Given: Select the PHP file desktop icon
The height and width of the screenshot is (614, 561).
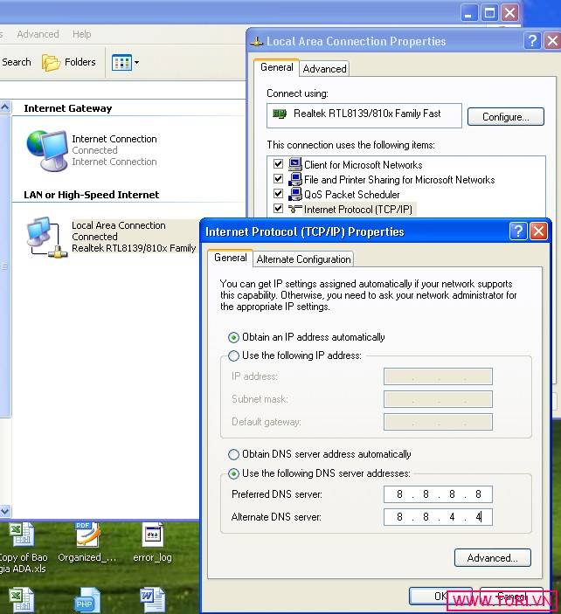Looking at the screenshot, I should pyautogui.click(x=87, y=600).
